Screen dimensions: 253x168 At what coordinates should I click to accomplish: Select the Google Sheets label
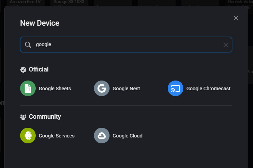pos(55,89)
